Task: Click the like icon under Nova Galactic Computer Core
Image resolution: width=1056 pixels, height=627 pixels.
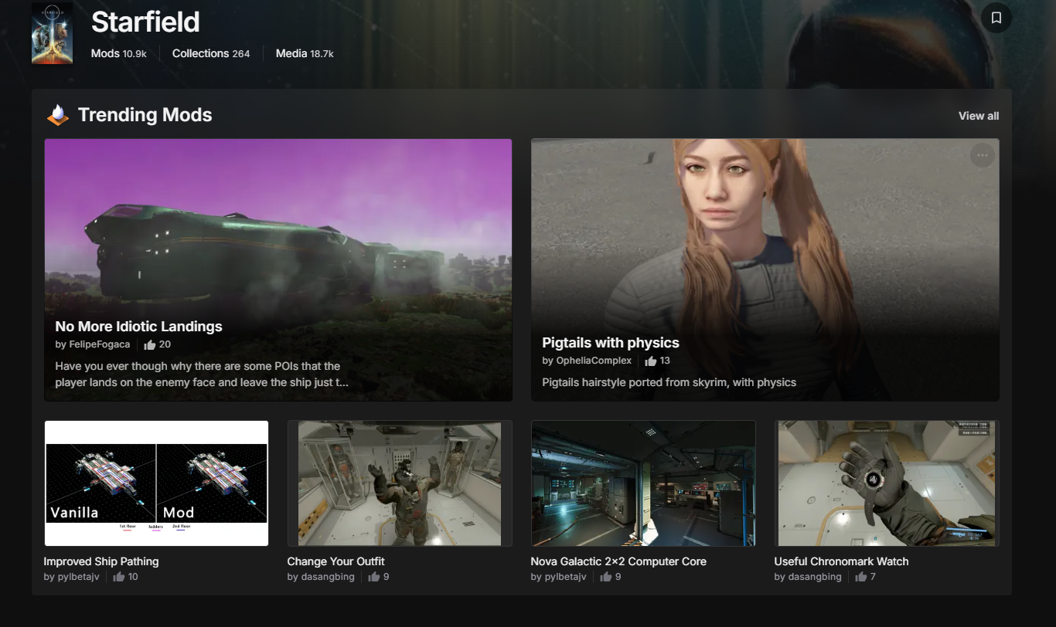Action: point(606,577)
